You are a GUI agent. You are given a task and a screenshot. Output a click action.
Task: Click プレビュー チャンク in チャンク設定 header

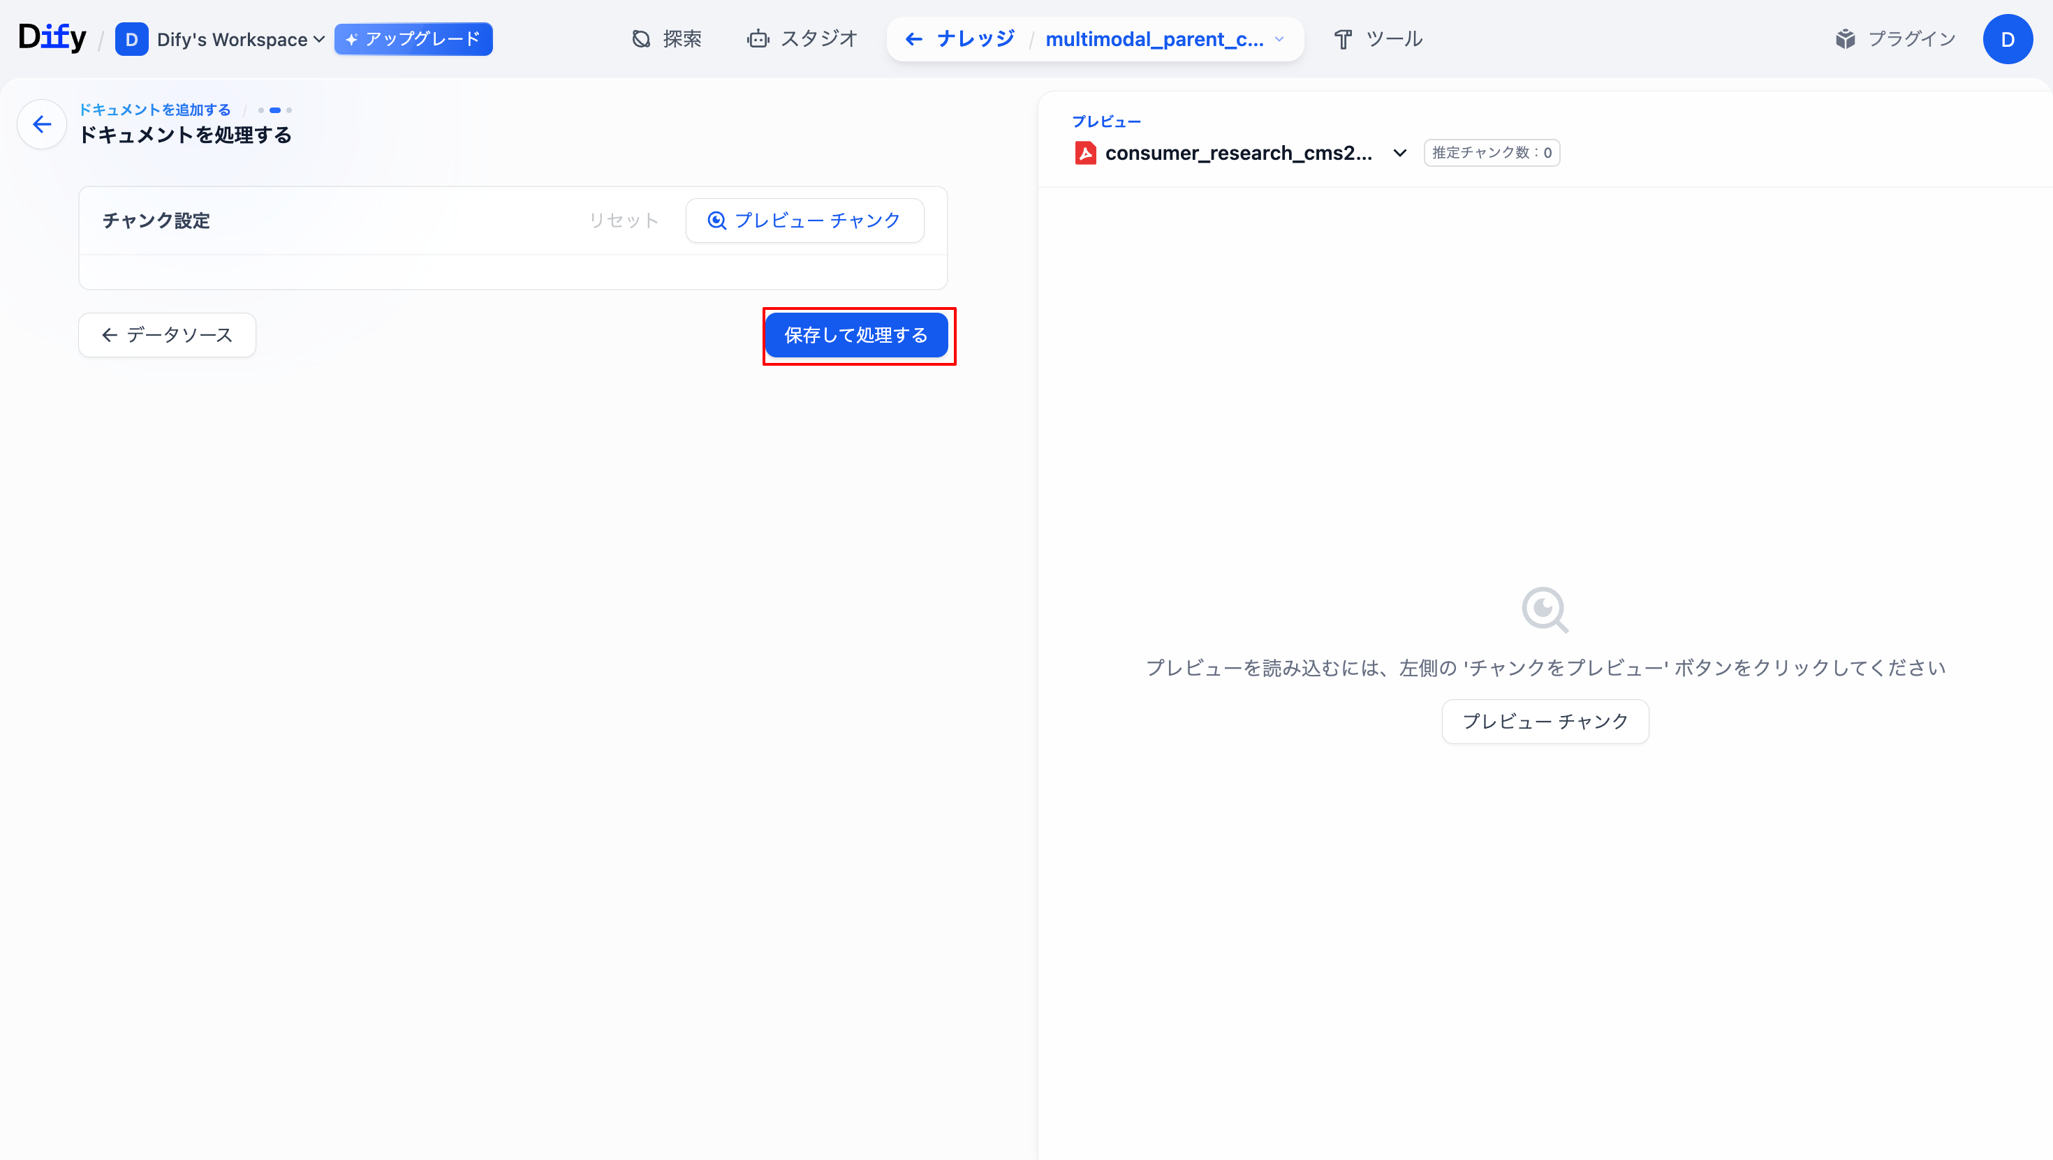tap(804, 221)
